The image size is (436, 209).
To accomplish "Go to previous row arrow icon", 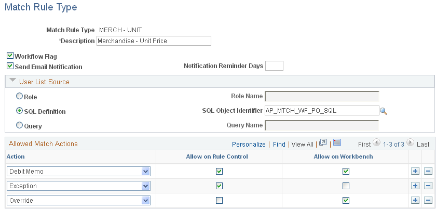I will point(376,142).
